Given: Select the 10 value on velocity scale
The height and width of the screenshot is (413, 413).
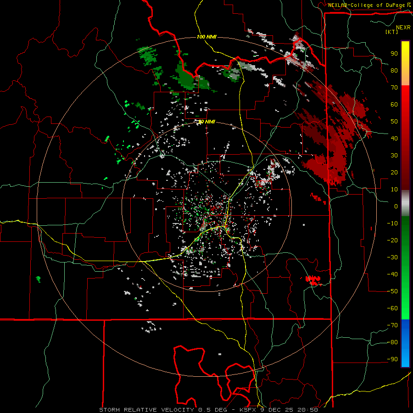Looking at the screenshot, I should pyautogui.click(x=394, y=190).
